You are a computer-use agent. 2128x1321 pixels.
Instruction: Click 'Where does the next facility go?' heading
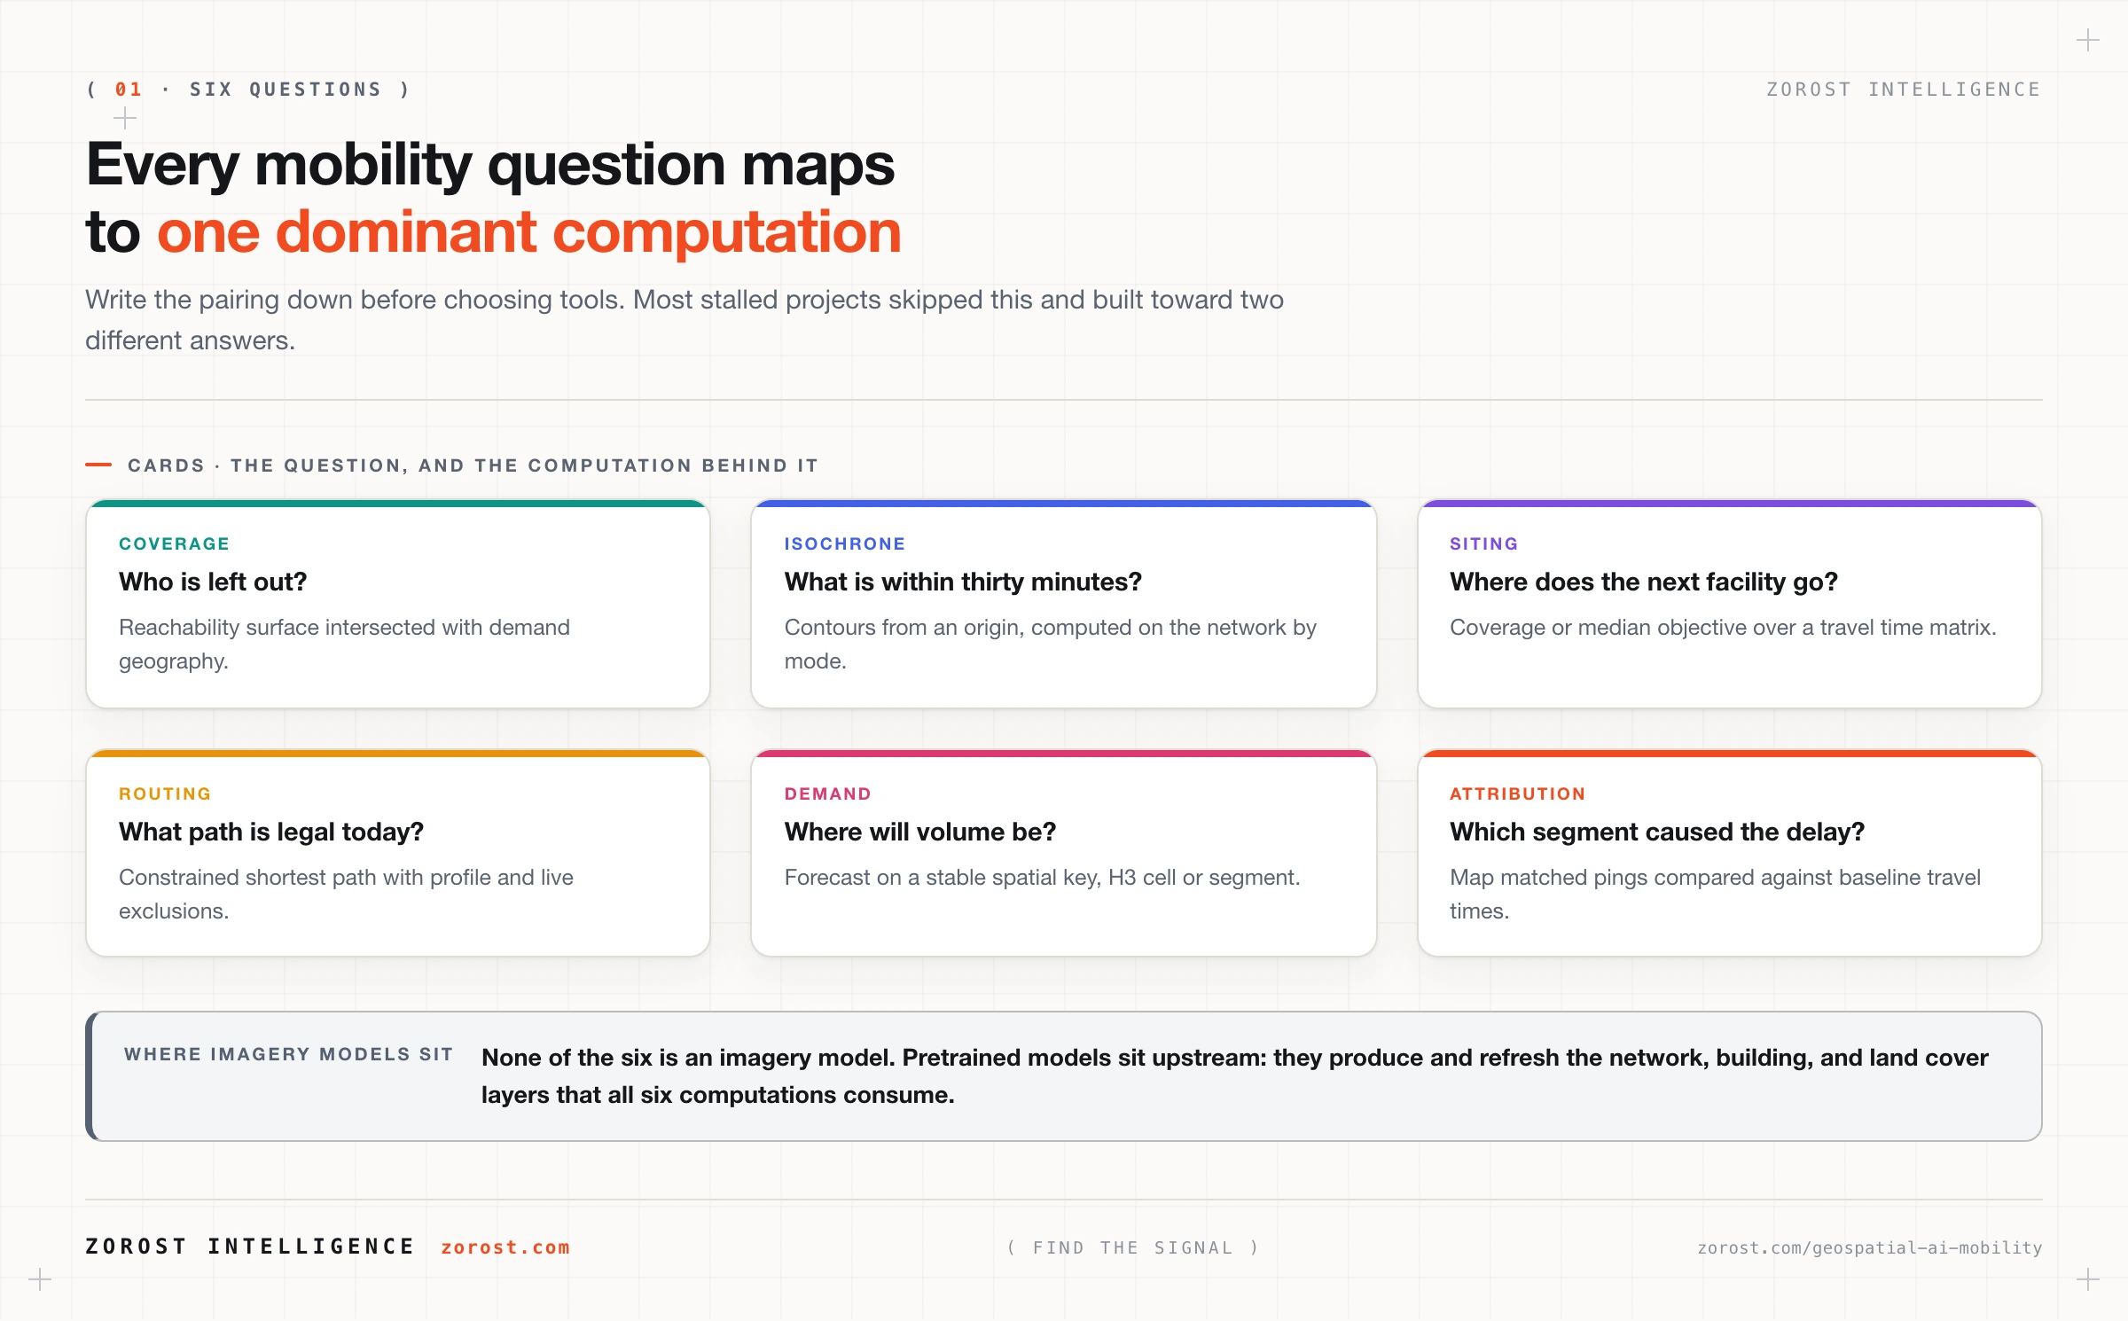[1644, 582]
